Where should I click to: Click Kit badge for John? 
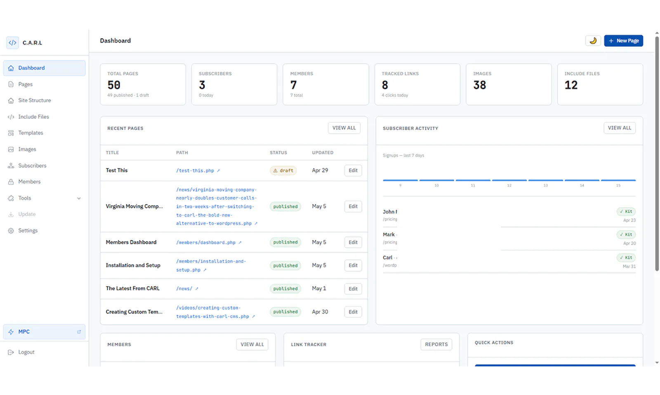(x=626, y=211)
